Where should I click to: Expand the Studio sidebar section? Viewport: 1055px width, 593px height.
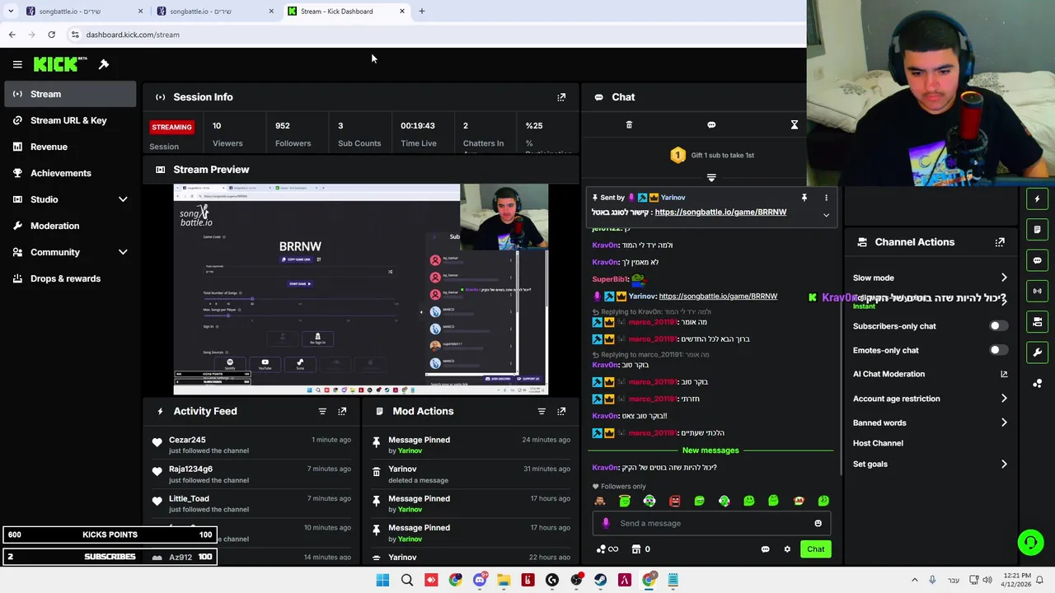pyautogui.click(x=123, y=199)
